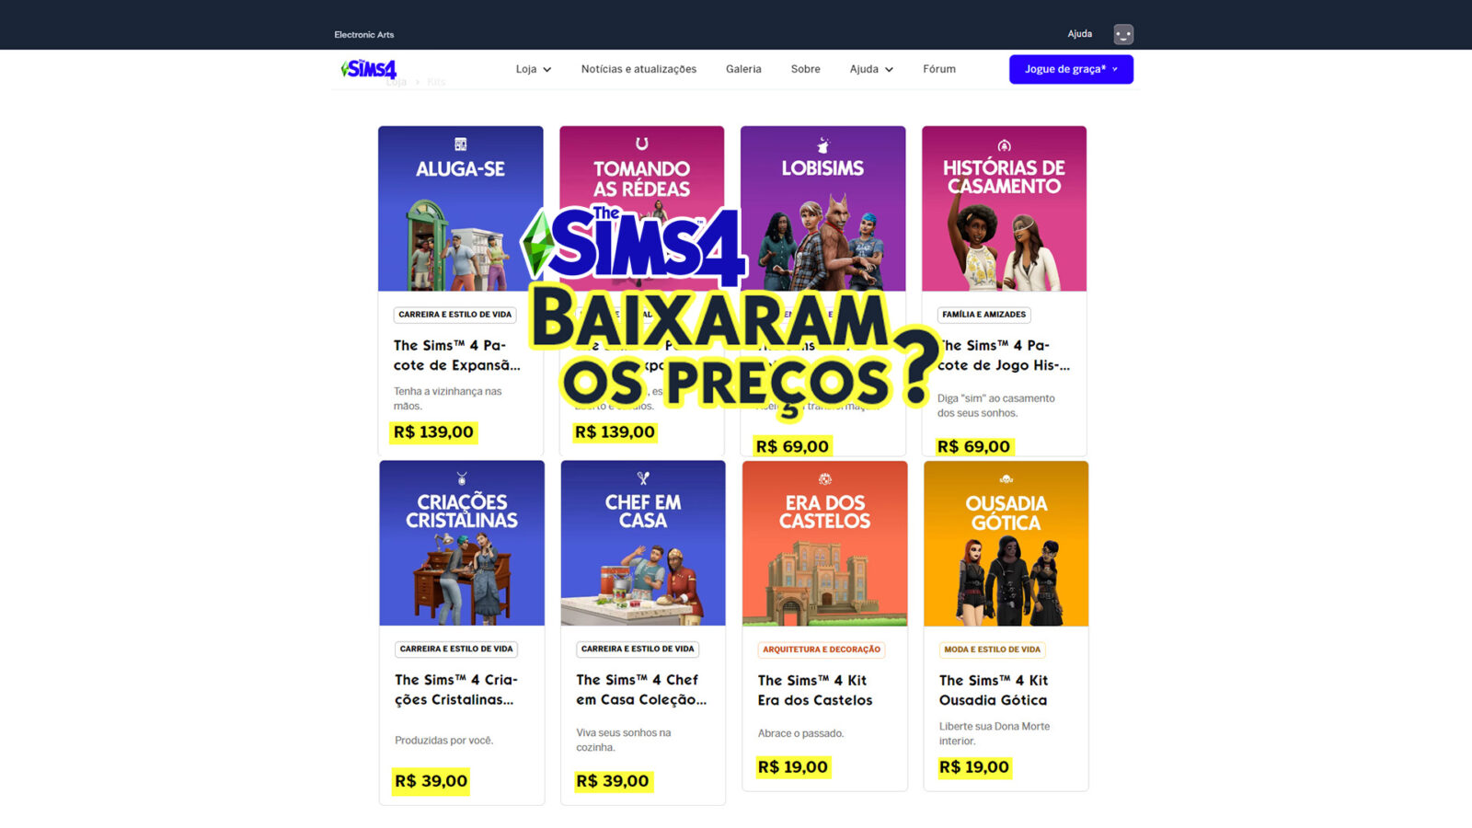1472x828 pixels.
Task: Expand the Ajuda dropdown in the navbar
Action: [x=871, y=69]
